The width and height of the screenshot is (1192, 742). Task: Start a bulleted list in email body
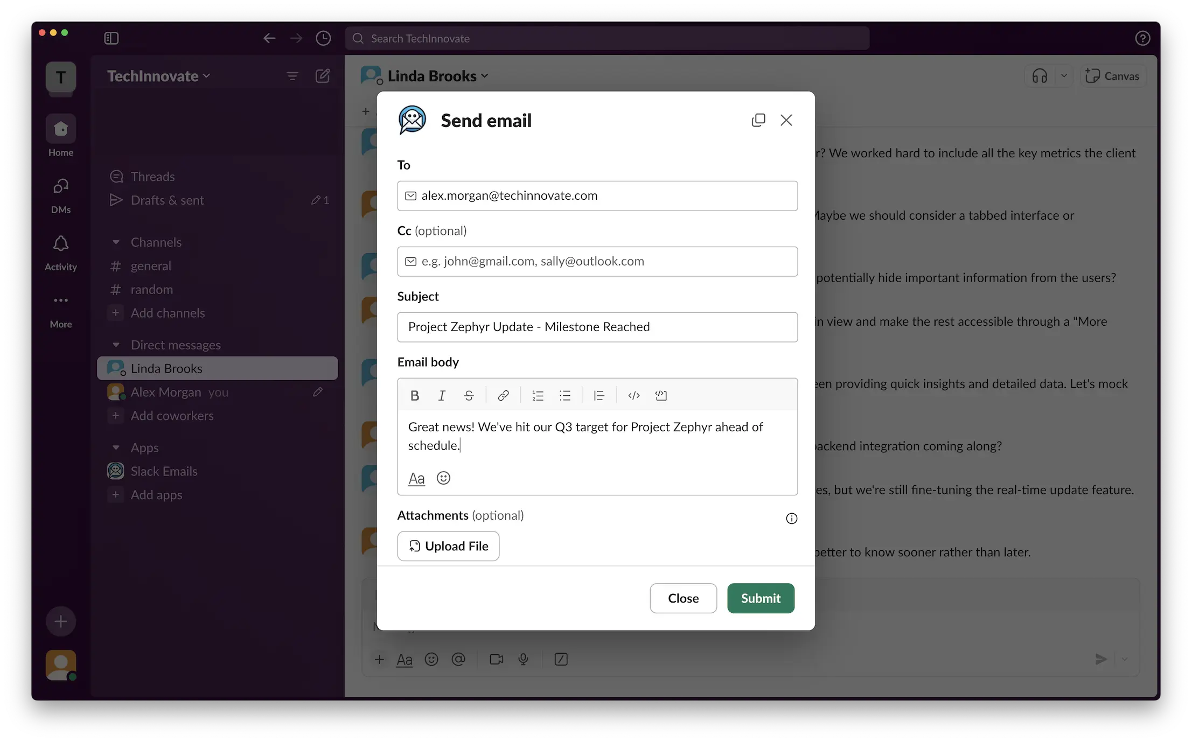(x=564, y=396)
